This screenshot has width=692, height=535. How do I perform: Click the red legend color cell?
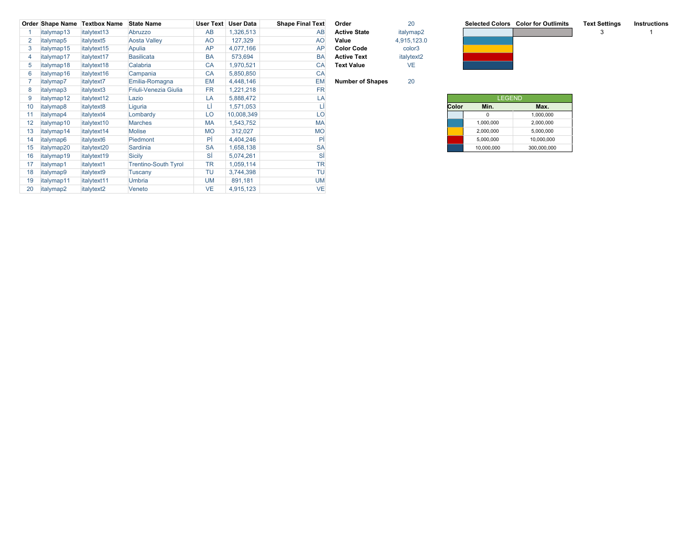click(x=455, y=140)
